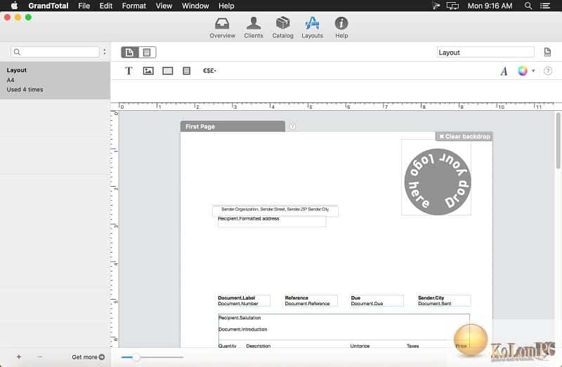Click the document icon next to Layout name

(x=547, y=52)
